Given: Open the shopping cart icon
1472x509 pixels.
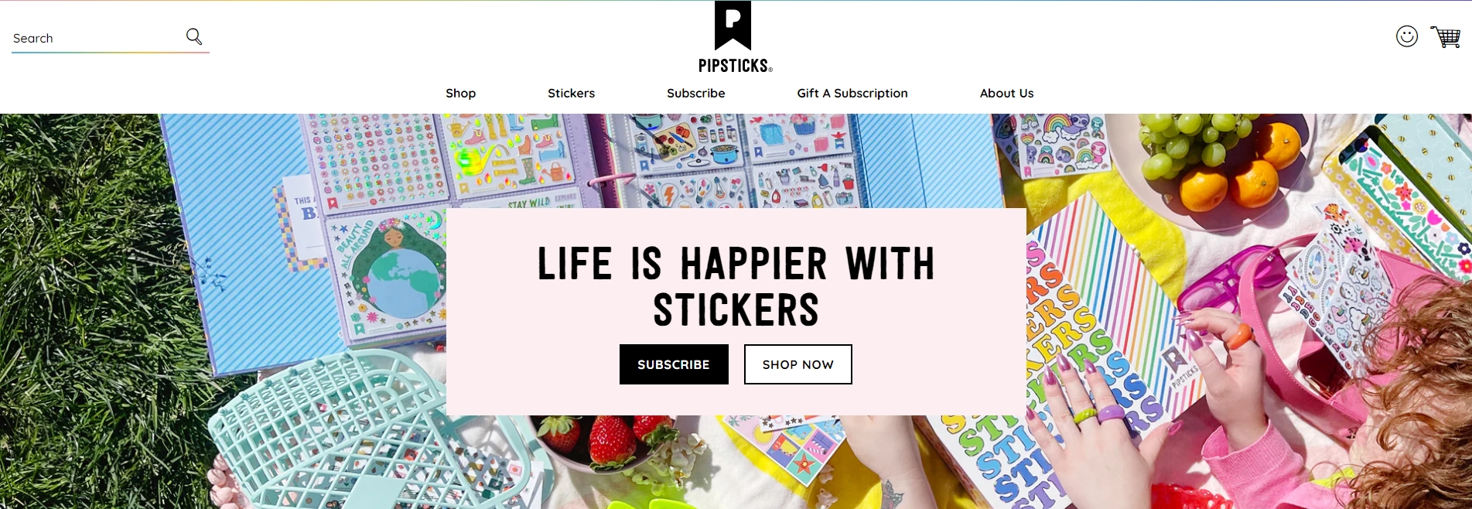Looking at the screenshot, I should point(1445,36).
